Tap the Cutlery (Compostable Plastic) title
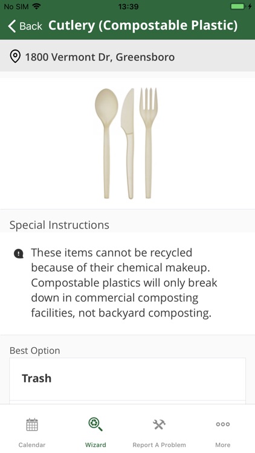The width and height of the screenshot is (255, 453). coord(143,25)
